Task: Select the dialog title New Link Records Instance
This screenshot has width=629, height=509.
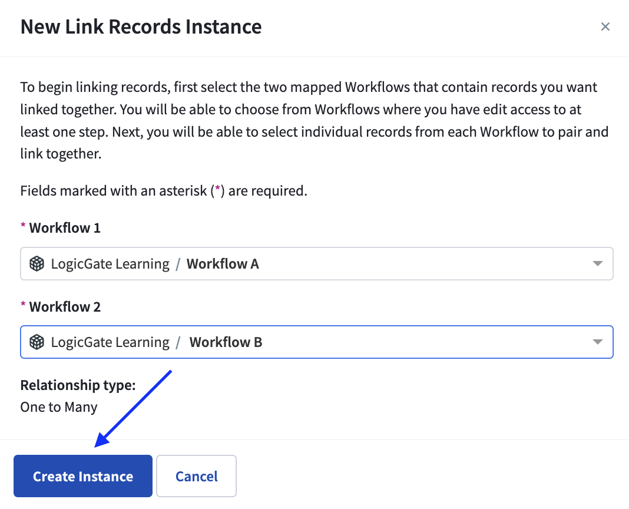Action: pyautogui.click(x=141, y=27)
